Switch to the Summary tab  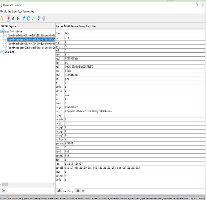coord(82,26)
